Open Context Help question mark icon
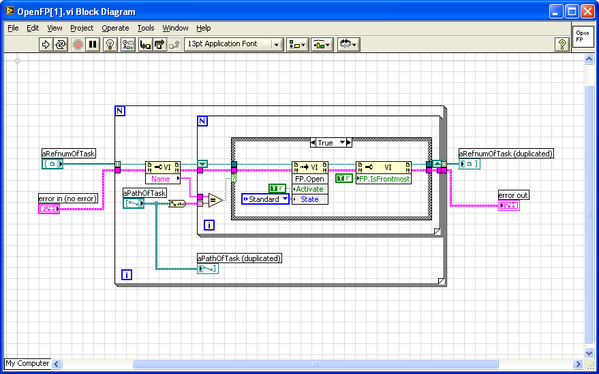 (562, 44)
